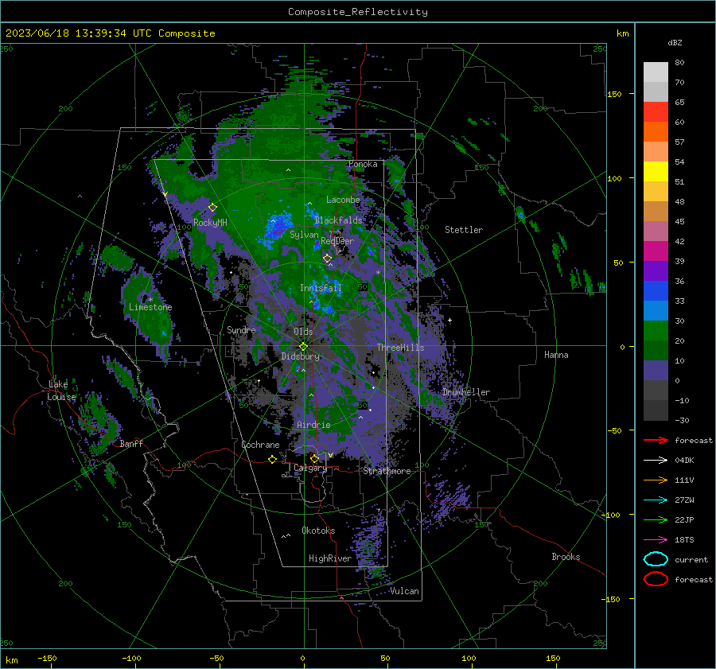Click the cyan 27ZW arrow legend icon
Viewport: 716px width, 669px height.
coord(656,500)
